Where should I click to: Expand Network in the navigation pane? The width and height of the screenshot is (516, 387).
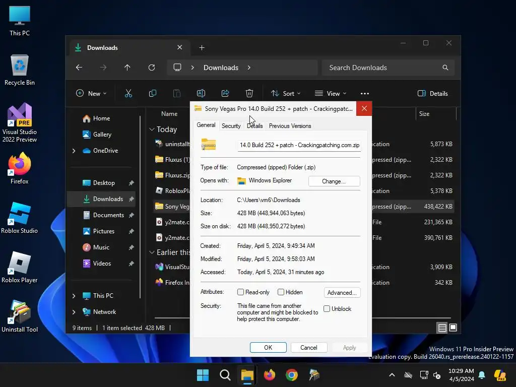[x=74, y=312]
